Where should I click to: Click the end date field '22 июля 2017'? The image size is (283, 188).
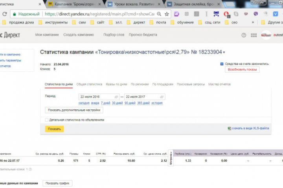(x=145, y=97)
